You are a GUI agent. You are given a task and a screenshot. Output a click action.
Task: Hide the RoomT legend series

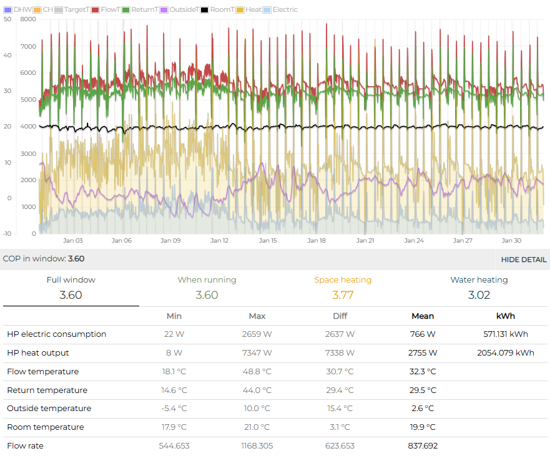click(205, 10)
